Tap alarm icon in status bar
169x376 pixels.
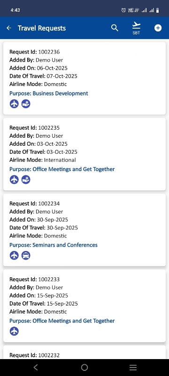click(x=123, y=10)
